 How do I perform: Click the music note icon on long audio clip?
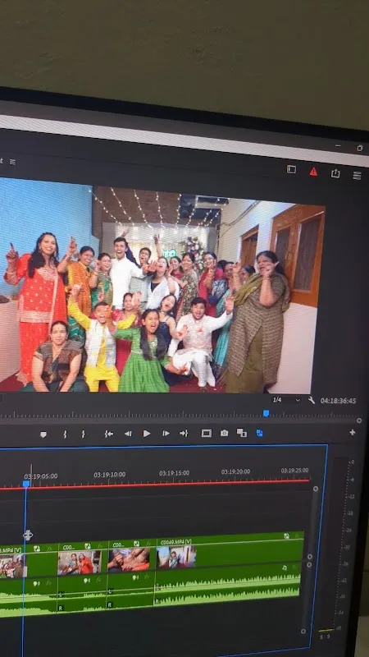click(285, 567)
